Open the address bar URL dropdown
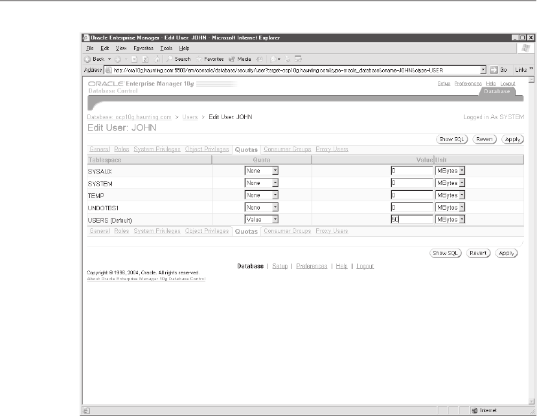The image size is (537, 416). (483, 70)
